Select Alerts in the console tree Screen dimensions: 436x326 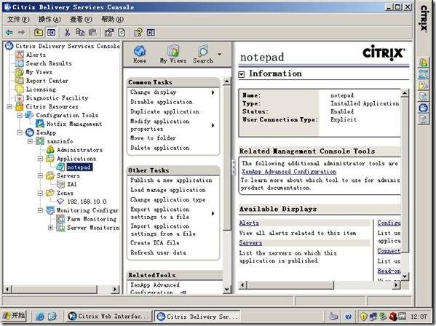point(36,55)
